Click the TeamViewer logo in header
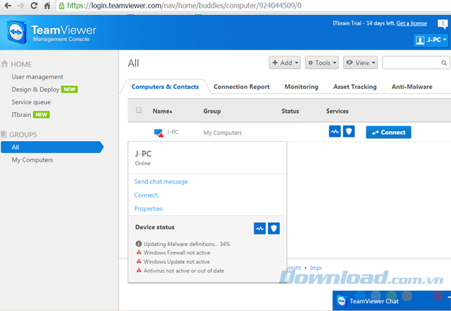451x311 pixels. coord(18,33)
